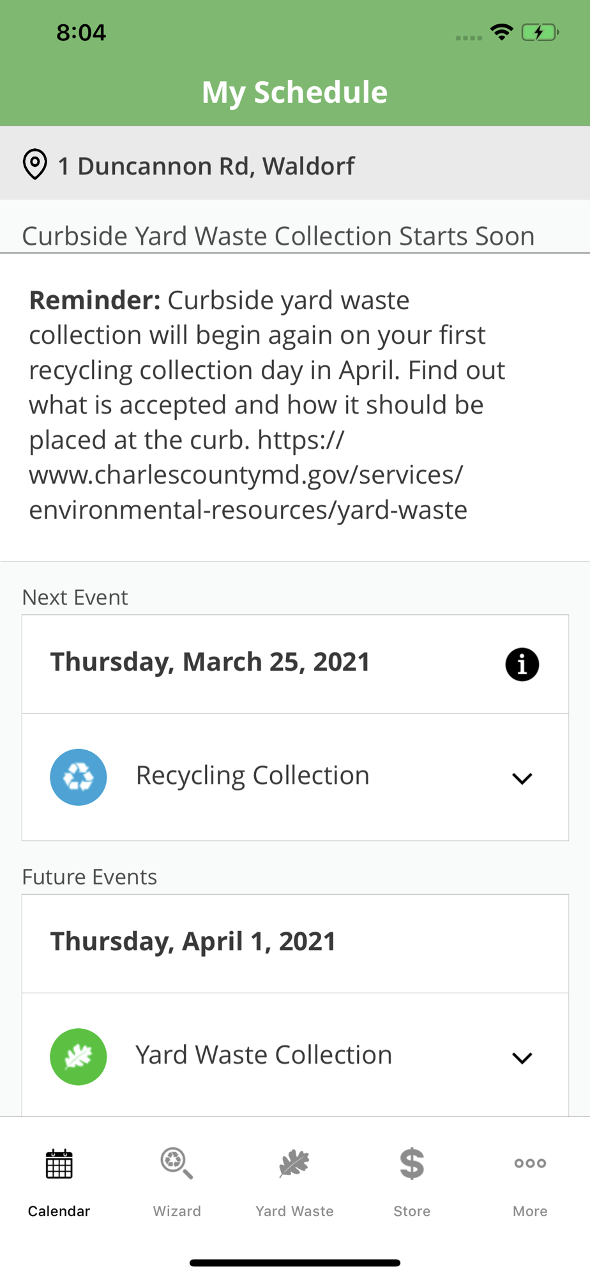This screenshot has width=590, height=1278.
Task: Tap the Wi-Fi status icon
Action: 502,32
